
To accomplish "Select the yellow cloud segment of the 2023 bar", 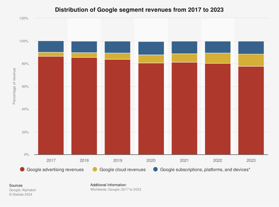I will (251, 60).
